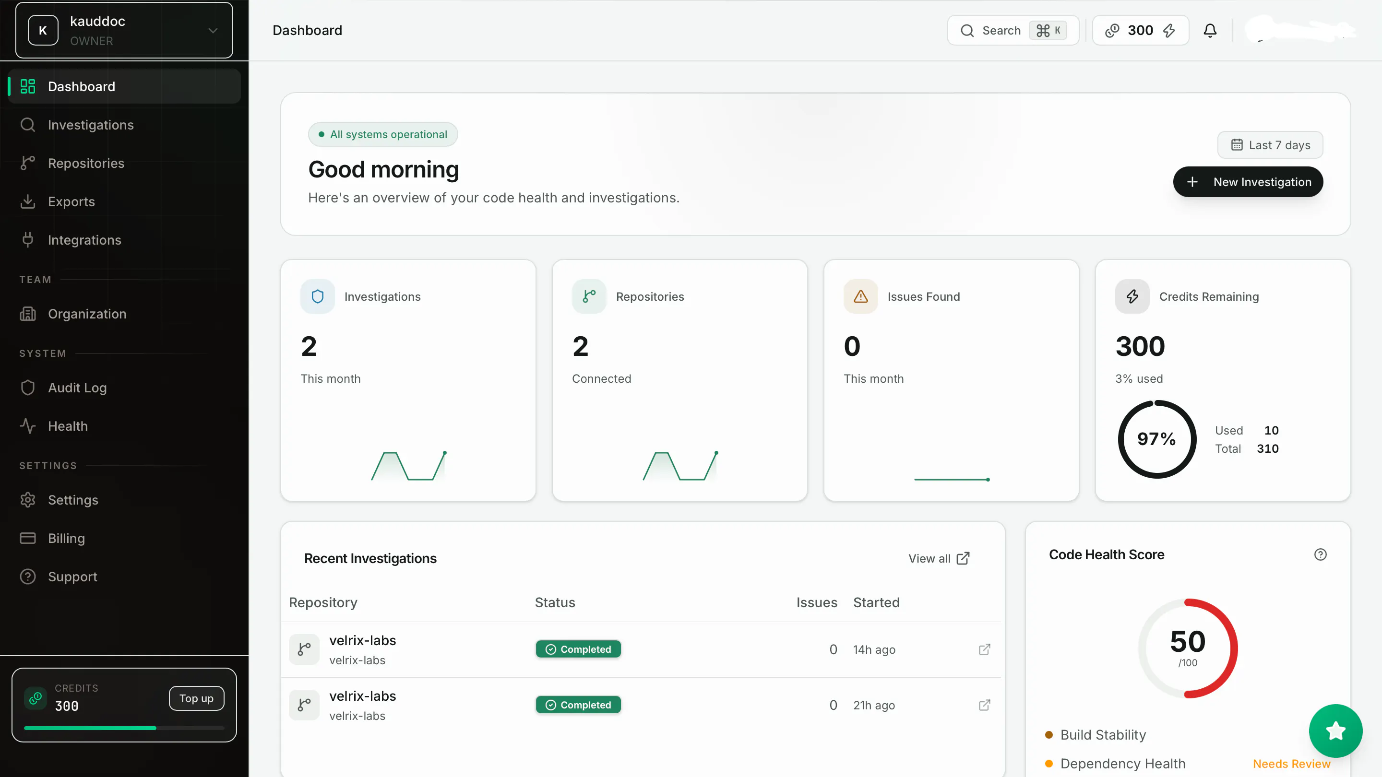The image size is (1382, 777).
Task: Open the 14h ago velrix-labs investigation
Action: pyautogui.click(x=641, y=649)
